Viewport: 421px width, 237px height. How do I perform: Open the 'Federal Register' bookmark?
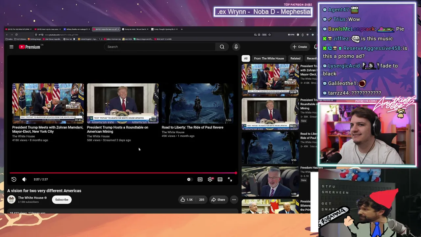[x=87, y=39]
